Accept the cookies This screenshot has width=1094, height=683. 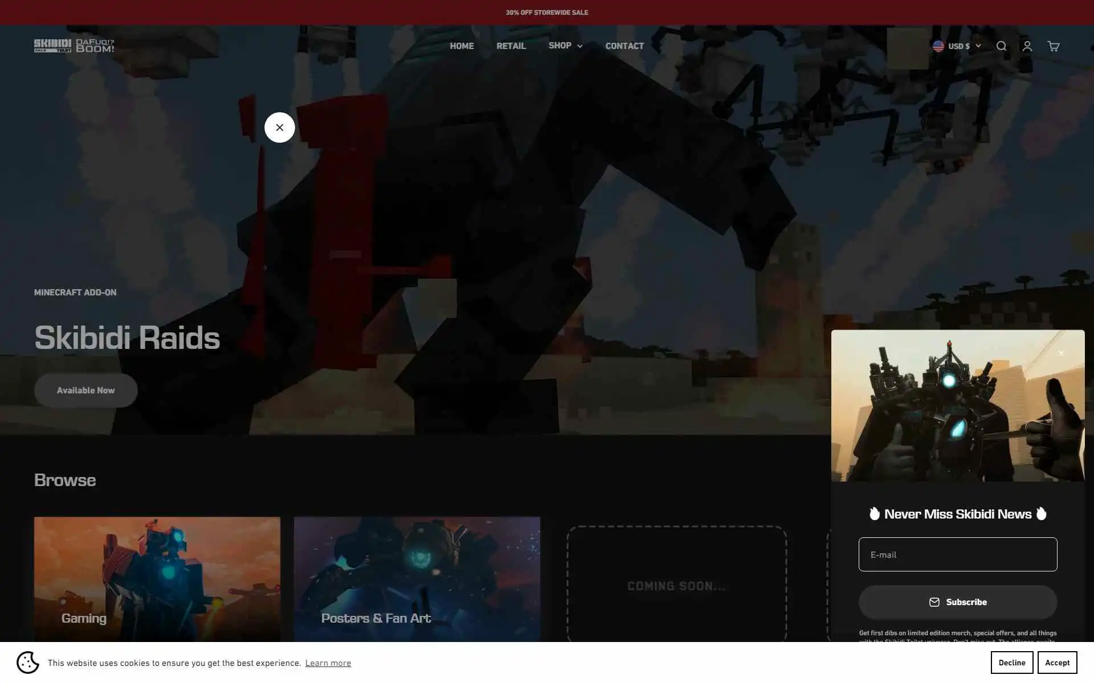tap(1057, 663)
